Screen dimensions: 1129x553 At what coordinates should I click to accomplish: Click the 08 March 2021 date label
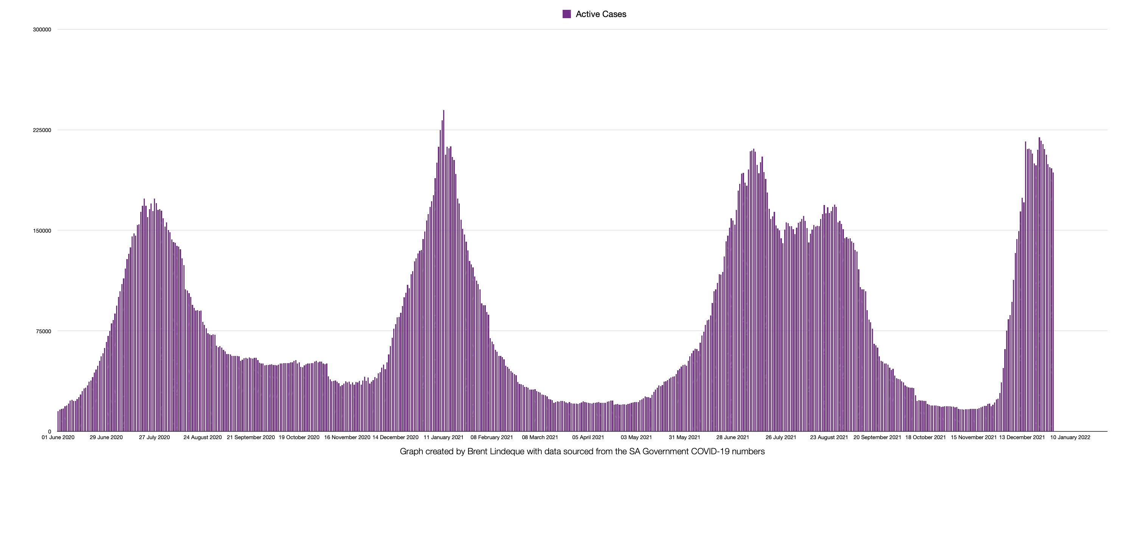(x=540, y=437)
